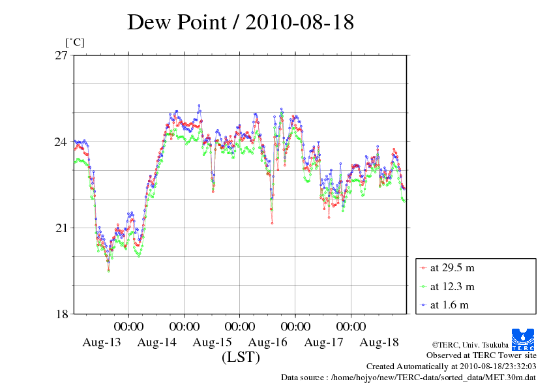
Task: Click the blue 1.6 m legend marker
Action: 423,305
